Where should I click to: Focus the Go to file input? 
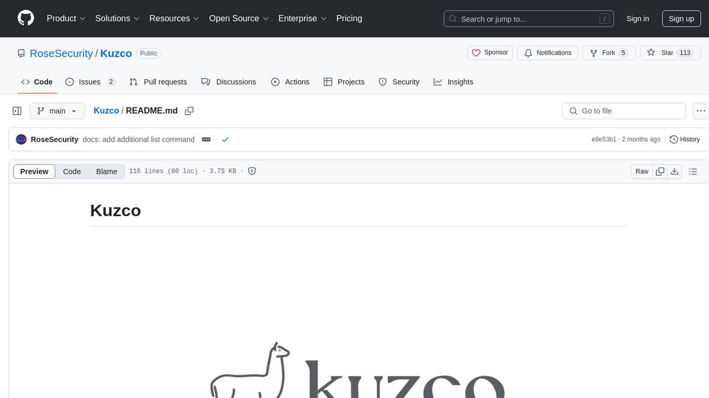click(624, 111)
